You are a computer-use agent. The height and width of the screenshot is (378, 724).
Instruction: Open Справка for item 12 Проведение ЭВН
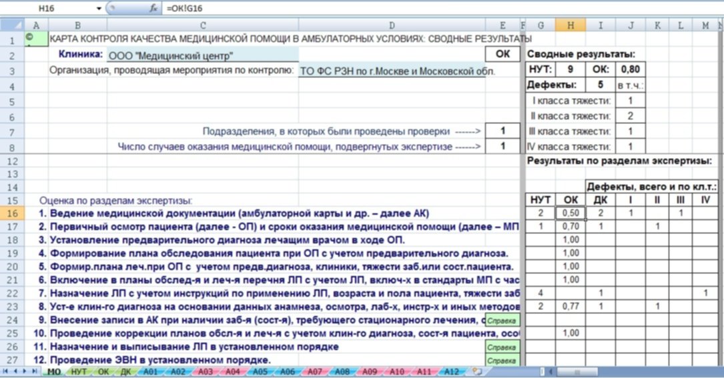tap(501, 361)
